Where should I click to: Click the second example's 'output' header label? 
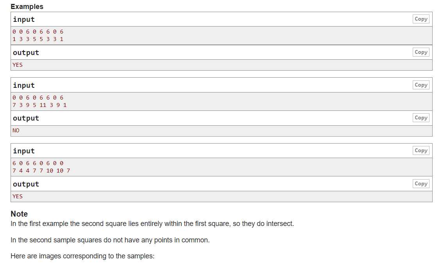click(x=26, y=118)
